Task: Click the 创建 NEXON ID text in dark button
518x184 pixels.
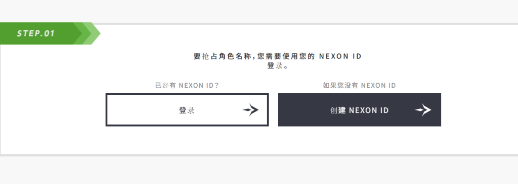Action: (x=360, y=110)
